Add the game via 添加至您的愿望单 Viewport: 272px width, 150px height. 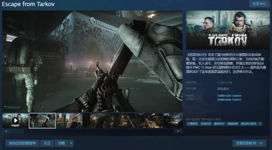tap(22, 143)
